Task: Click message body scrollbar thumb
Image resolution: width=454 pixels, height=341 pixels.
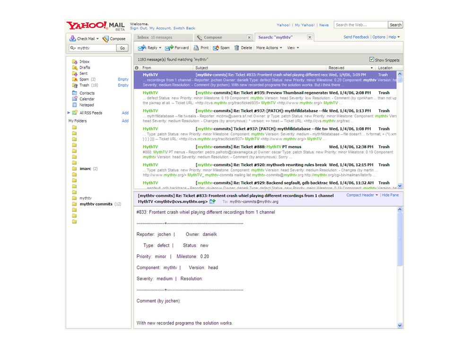Action: pyautogui.click(x=400, y=239)
